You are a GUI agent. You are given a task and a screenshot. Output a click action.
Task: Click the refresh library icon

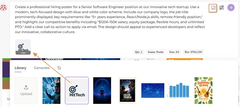click(x=59, y=68)
